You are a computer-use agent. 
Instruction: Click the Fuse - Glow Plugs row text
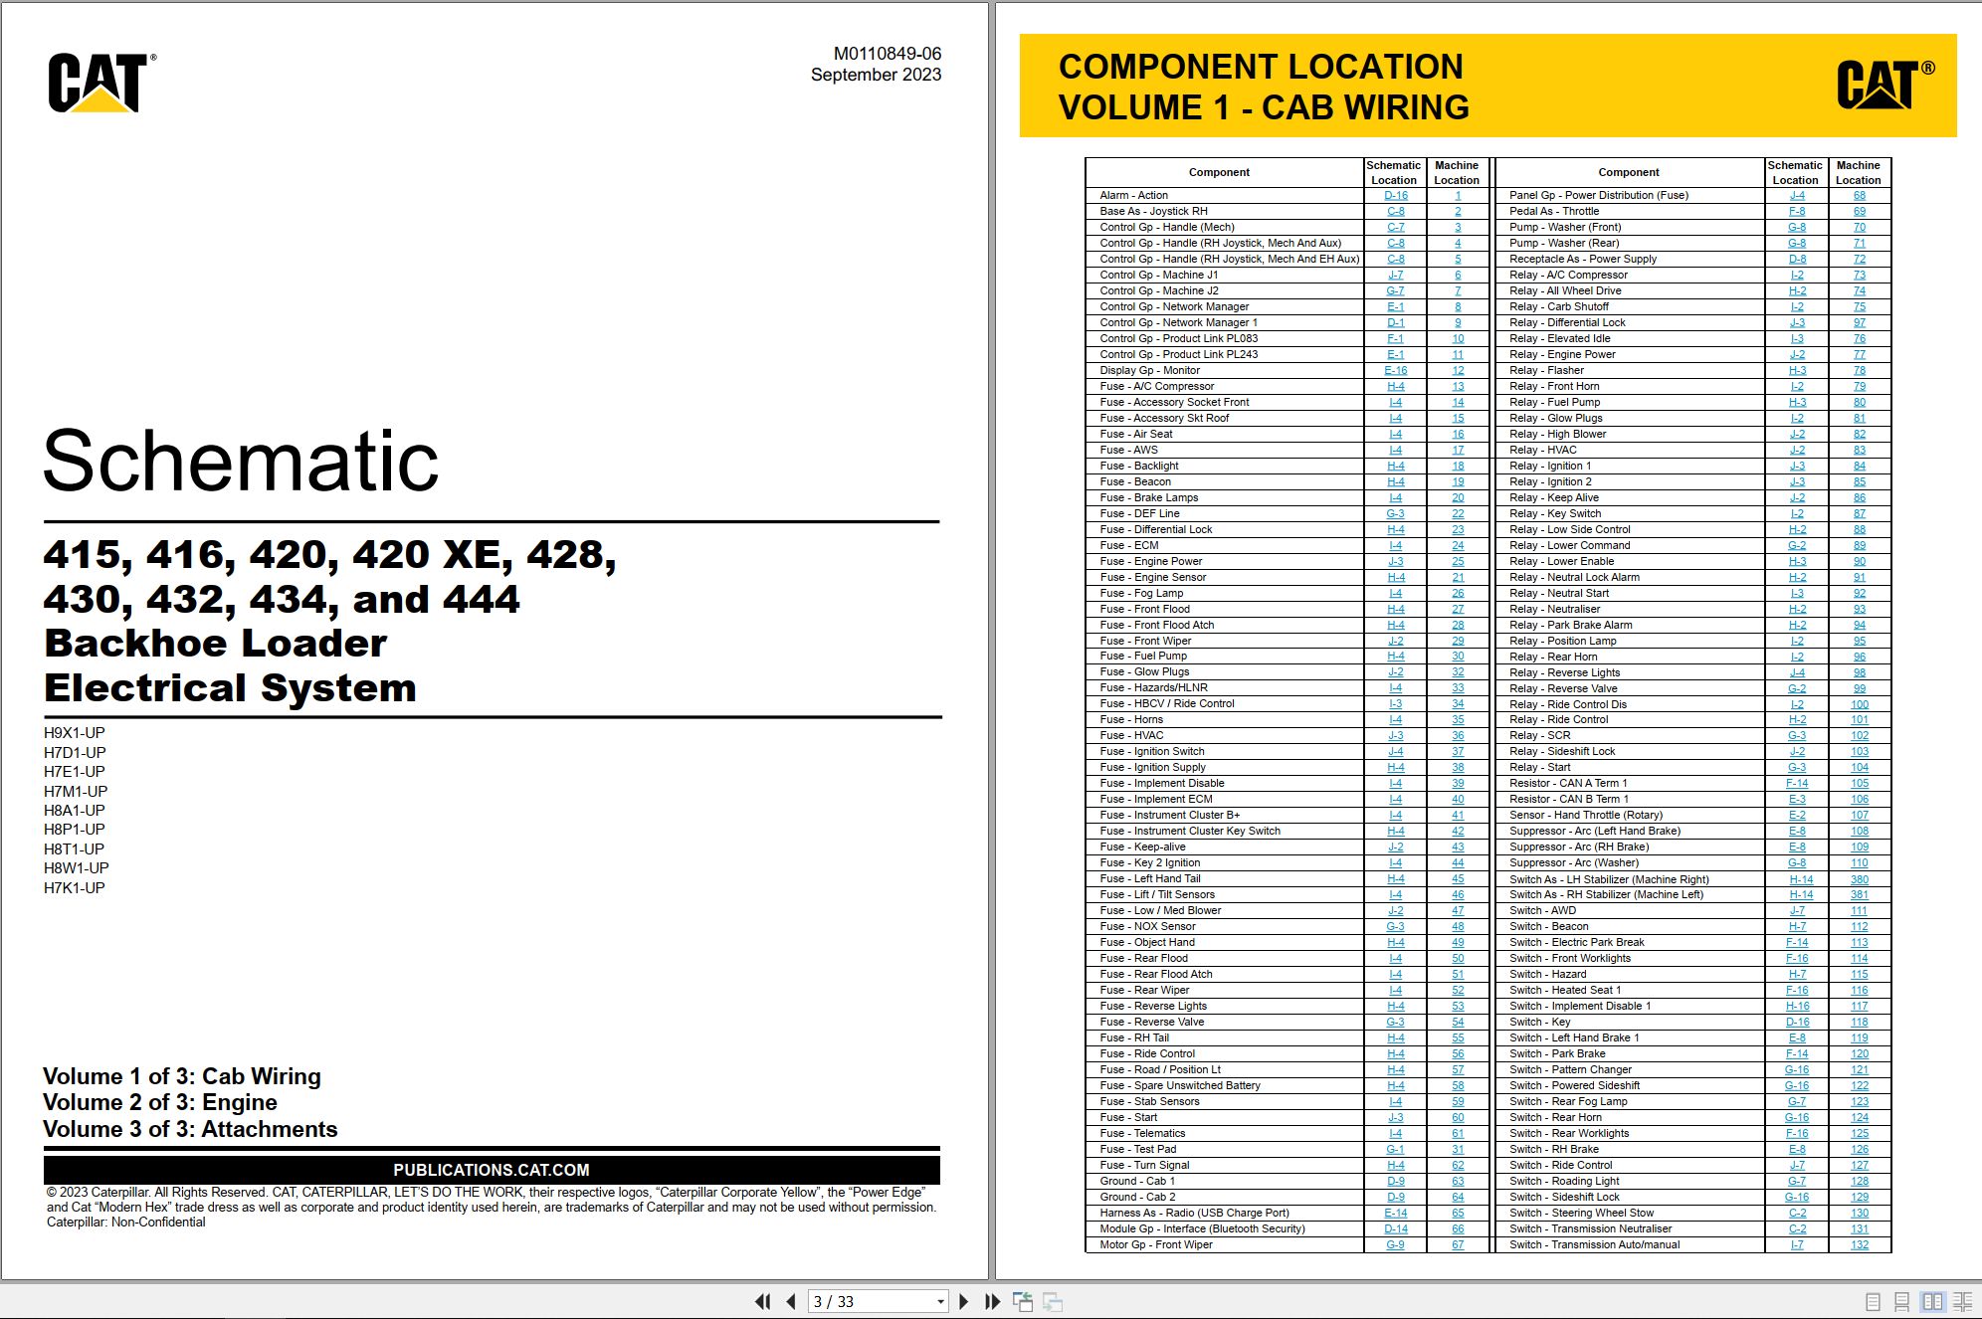(1144, 672)
